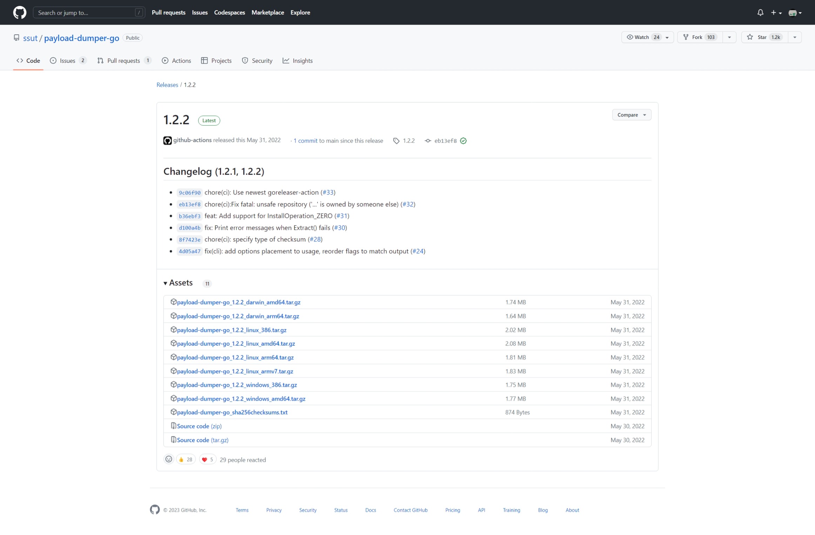The image size is (815, 535).
Task: Open the Compare dropdown
Action: pyautogui.click(x=631, y=115)
